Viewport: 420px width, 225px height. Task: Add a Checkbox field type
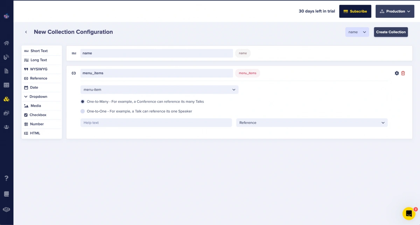coord(38,115)
